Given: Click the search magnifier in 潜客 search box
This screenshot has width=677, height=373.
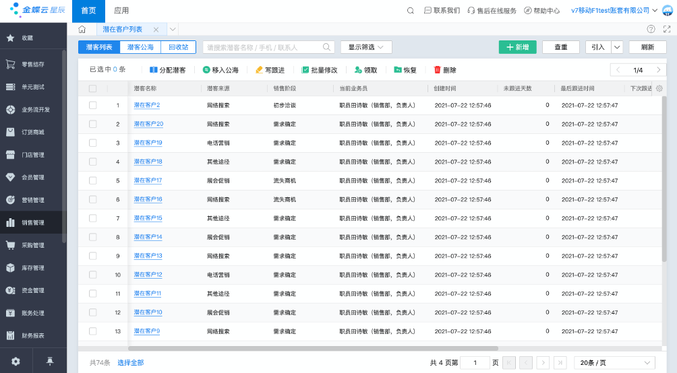Looking at the screenshot, I should [x=327, y=47].
